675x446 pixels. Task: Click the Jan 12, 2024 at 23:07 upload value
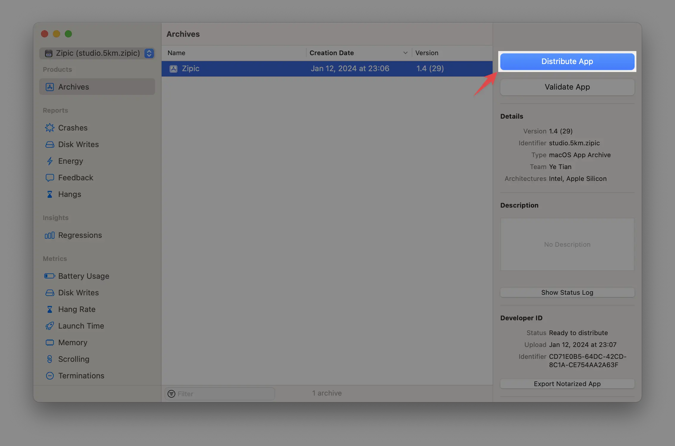pos(583,345)
